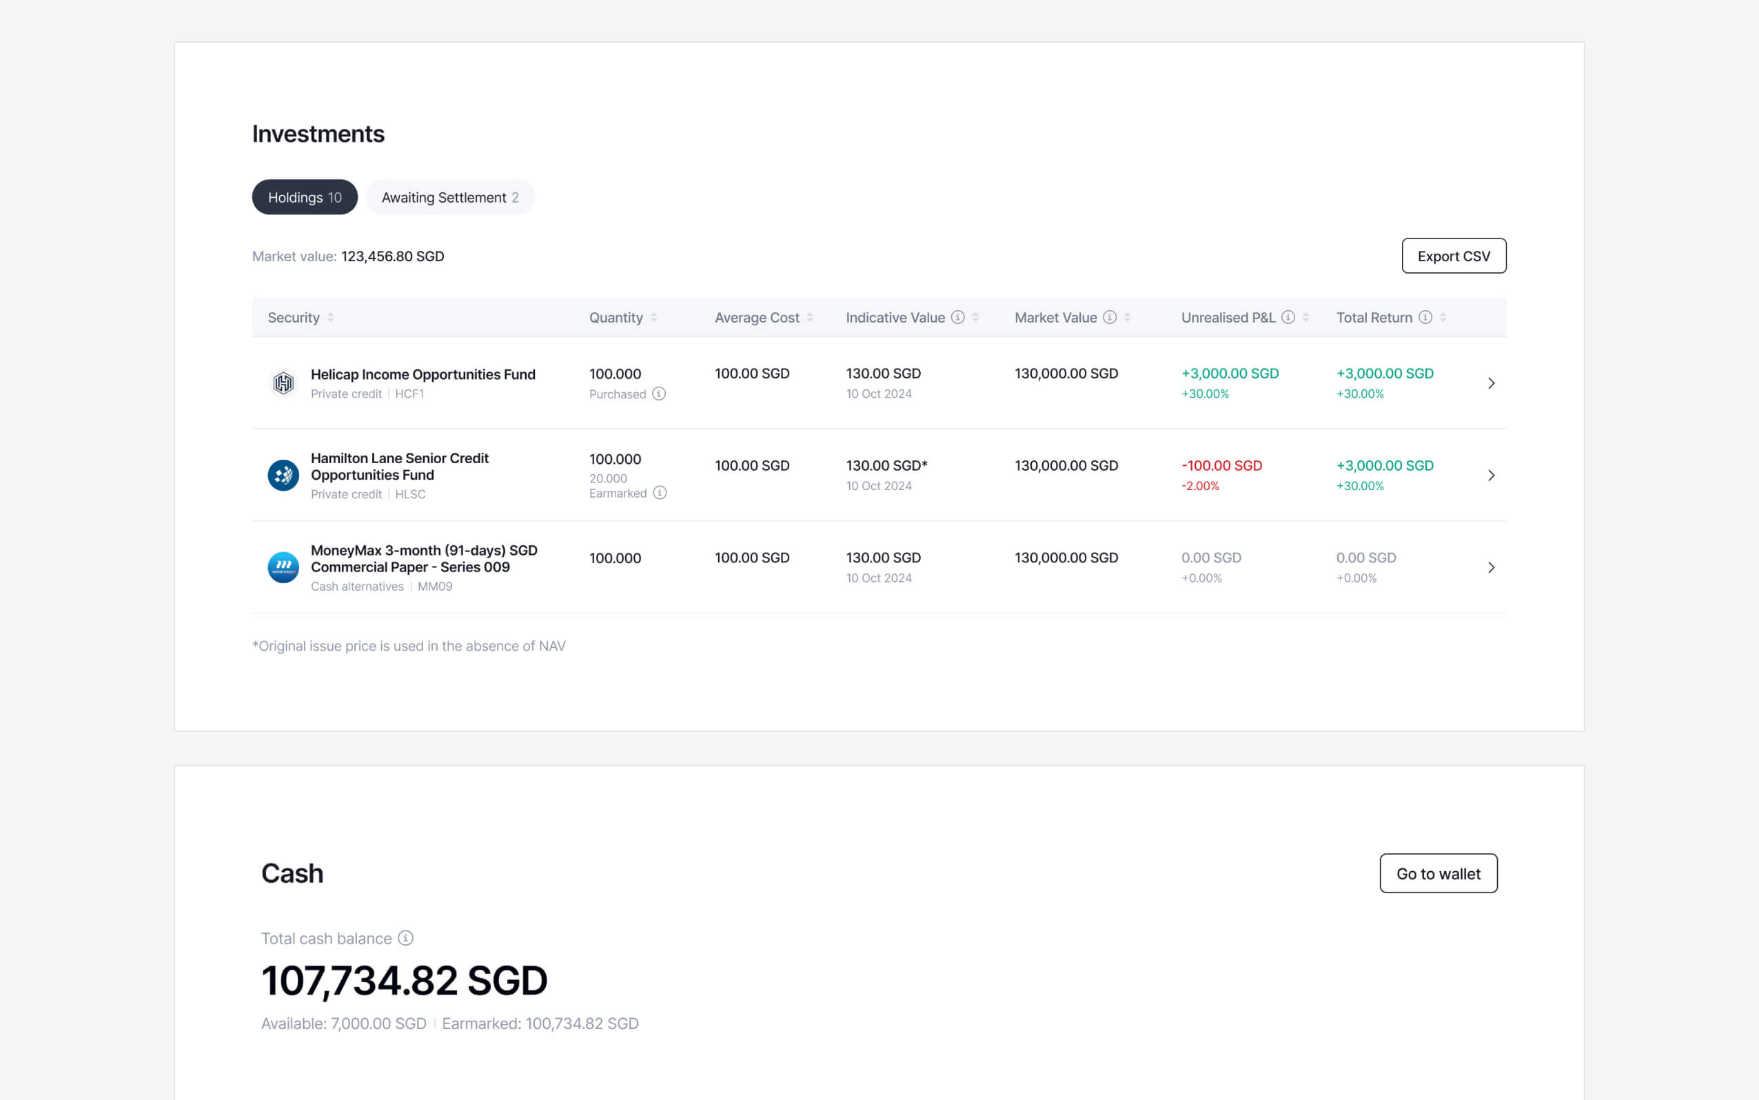1759x1100 pixels.
Task: Expand the MoneyMax Series 009 row
Action: pos(1492,567)
